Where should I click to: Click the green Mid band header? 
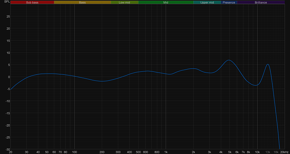click(x=166, y=2)
